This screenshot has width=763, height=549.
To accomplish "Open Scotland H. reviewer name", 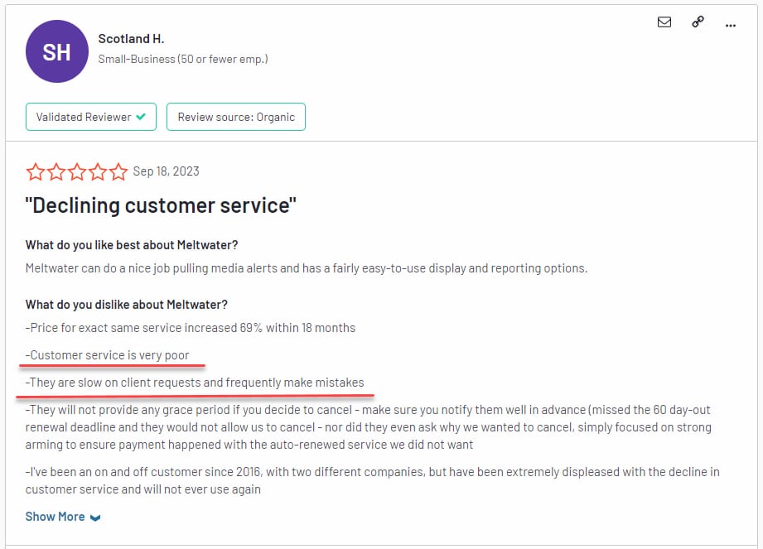I will pos(132,39).
